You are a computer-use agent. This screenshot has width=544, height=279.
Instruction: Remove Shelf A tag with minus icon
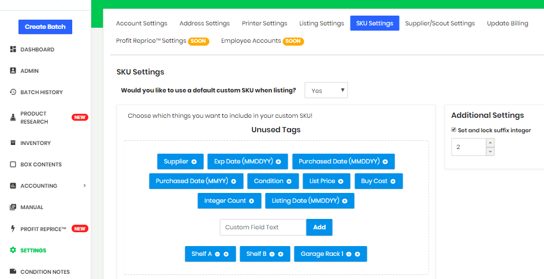pyautogui.click(x=218, y=254)
